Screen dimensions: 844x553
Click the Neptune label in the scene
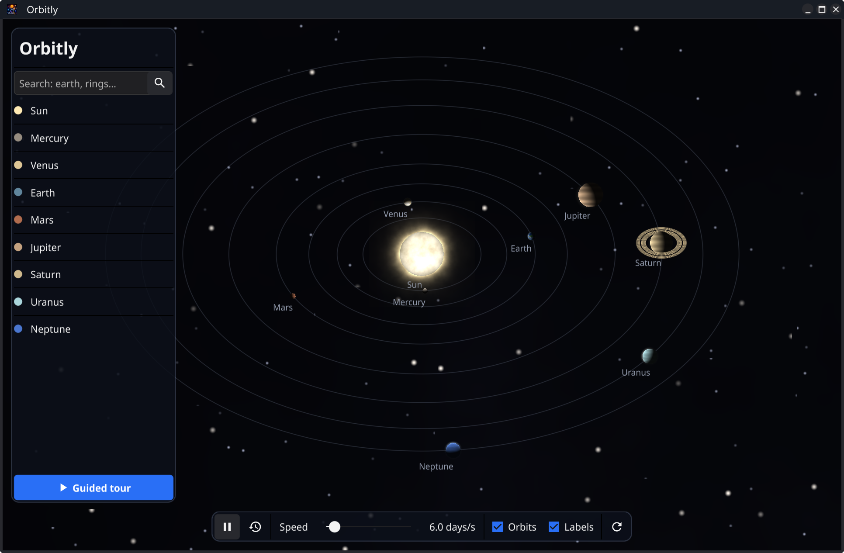436,467
